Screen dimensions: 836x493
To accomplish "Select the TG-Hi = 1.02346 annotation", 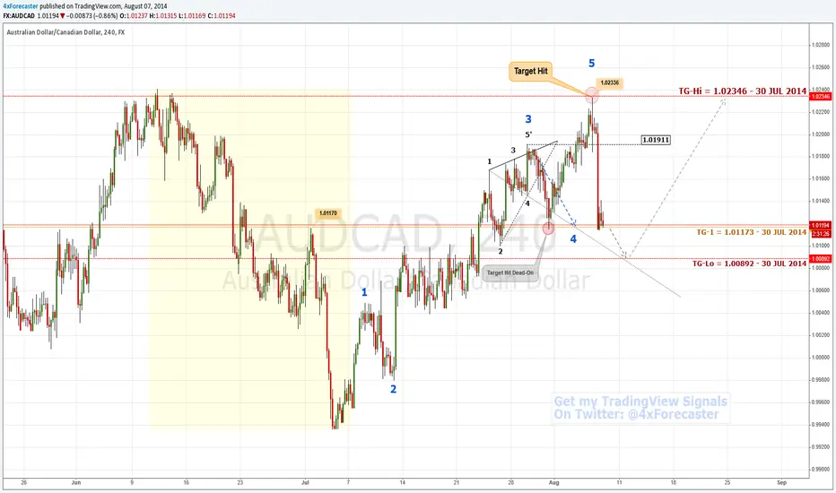I will coord(742,91).
